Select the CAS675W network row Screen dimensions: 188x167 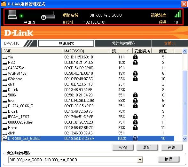[88, 68]
